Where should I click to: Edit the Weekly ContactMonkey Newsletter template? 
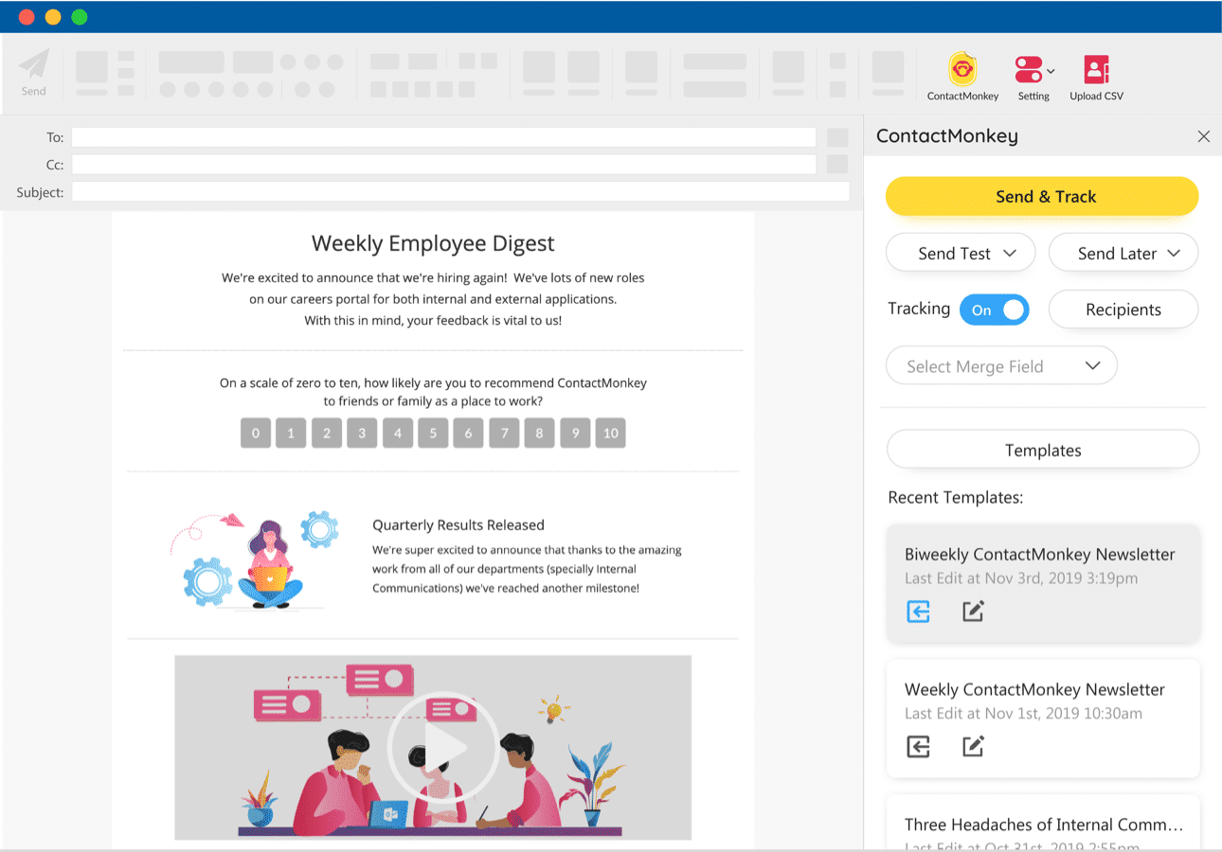pyautogui.click(x=972, y=747)
